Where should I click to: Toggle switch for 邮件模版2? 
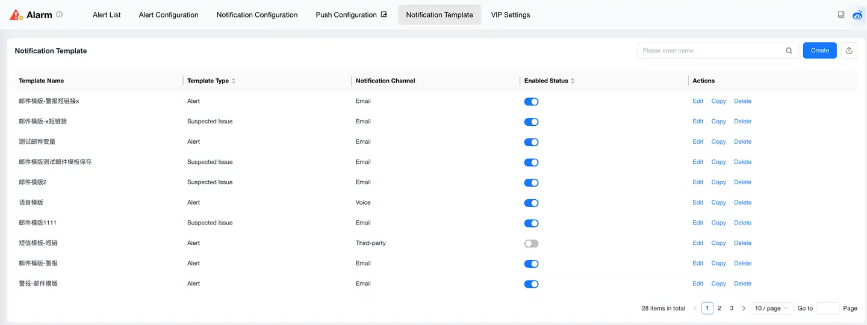point(531,183)
